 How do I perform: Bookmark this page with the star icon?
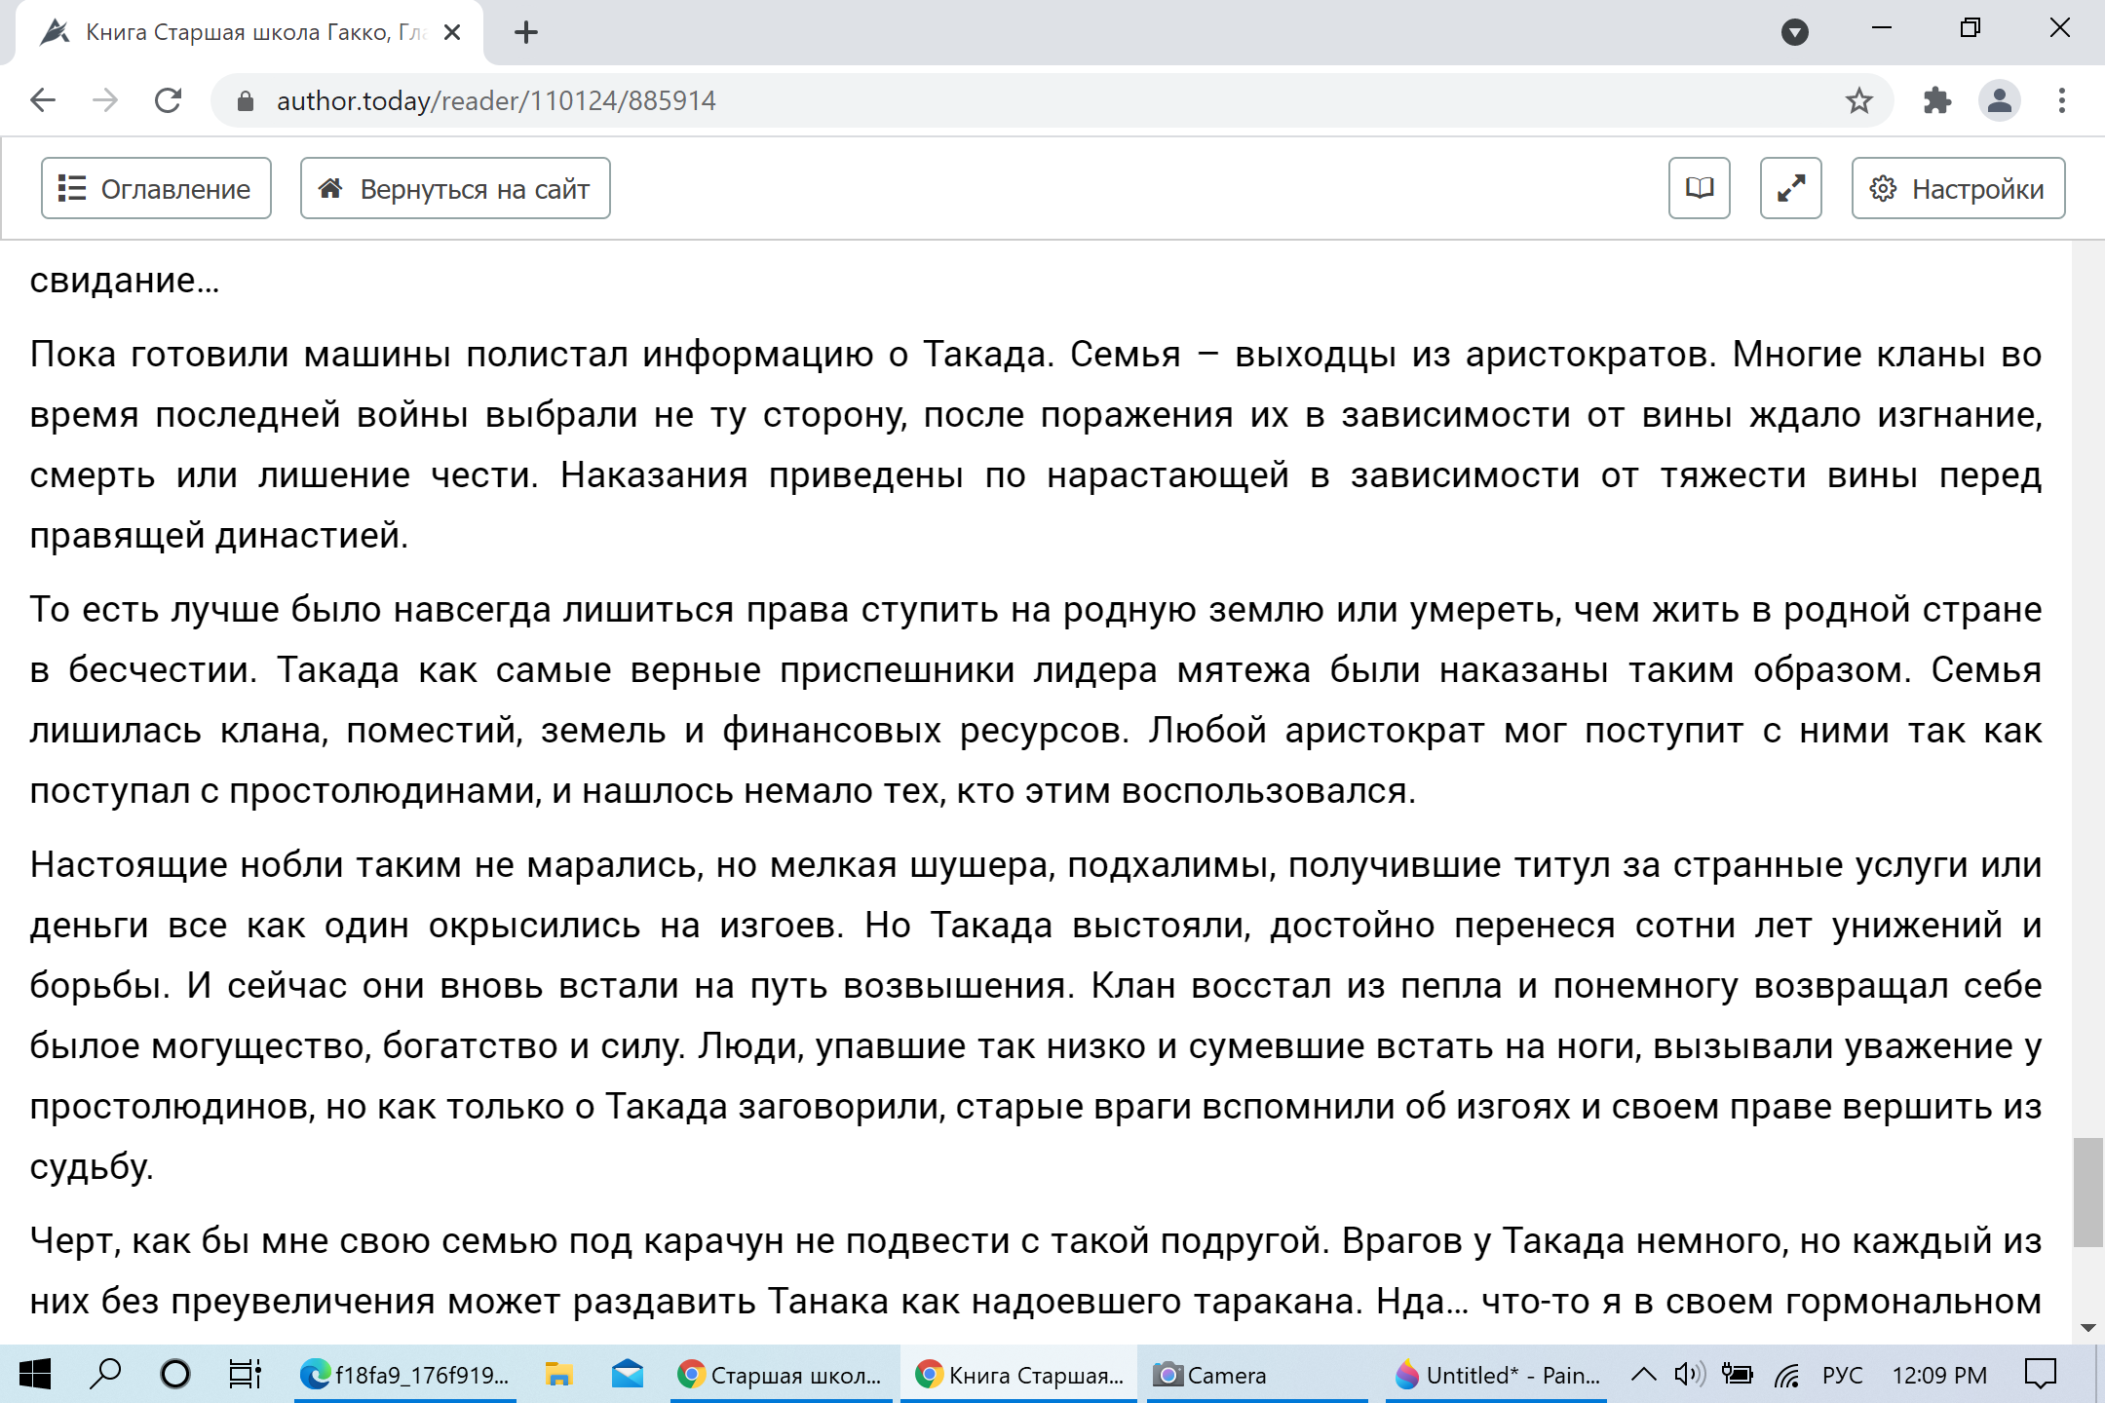(1858, 100)
